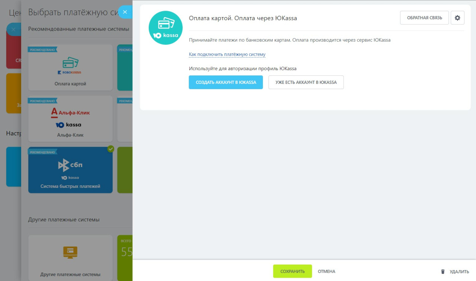The image size is (476, 281).
Task: Click the trash icon beside Удалить
Action: point(443,271)
